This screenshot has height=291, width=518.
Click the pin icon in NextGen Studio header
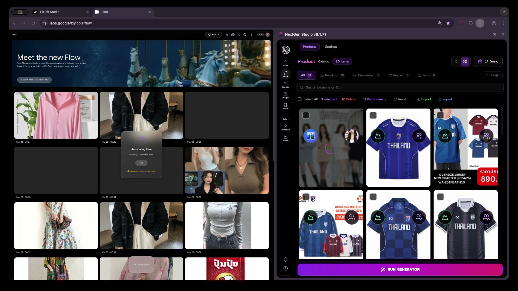click(x=495, y=34)
